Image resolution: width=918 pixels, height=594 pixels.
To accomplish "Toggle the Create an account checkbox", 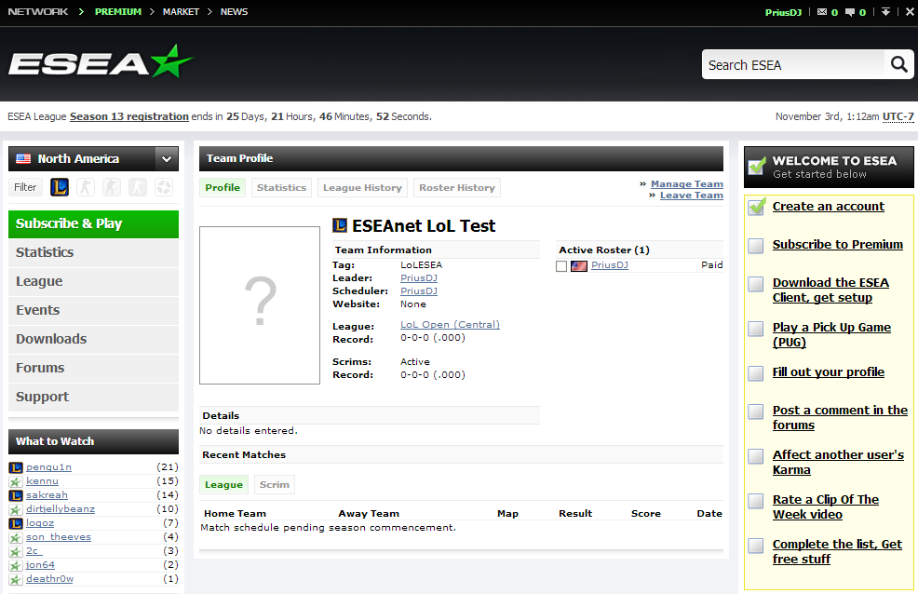I will [756, 208].
